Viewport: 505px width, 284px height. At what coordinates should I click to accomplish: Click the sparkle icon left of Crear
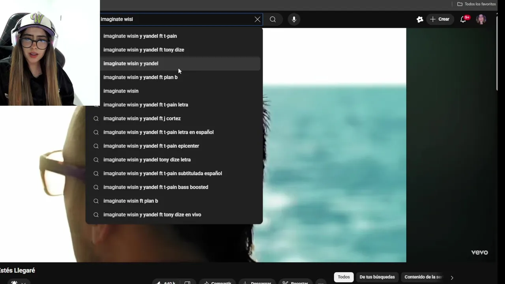(x=420, y=19)
